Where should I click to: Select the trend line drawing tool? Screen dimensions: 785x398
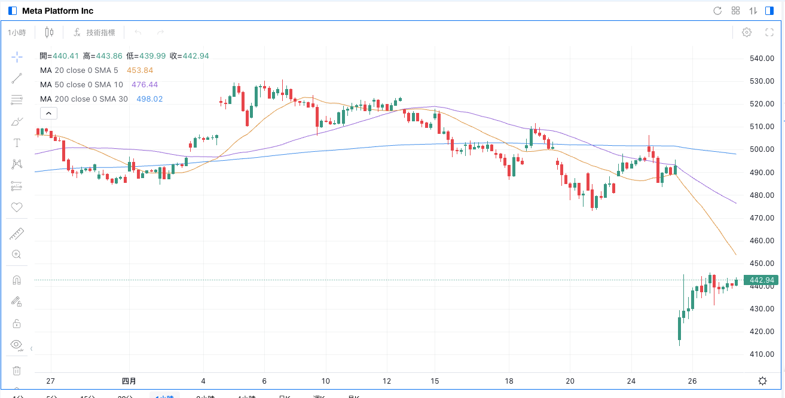17,78
